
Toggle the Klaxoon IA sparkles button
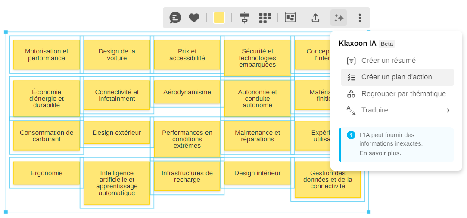[x=339, y=18]
